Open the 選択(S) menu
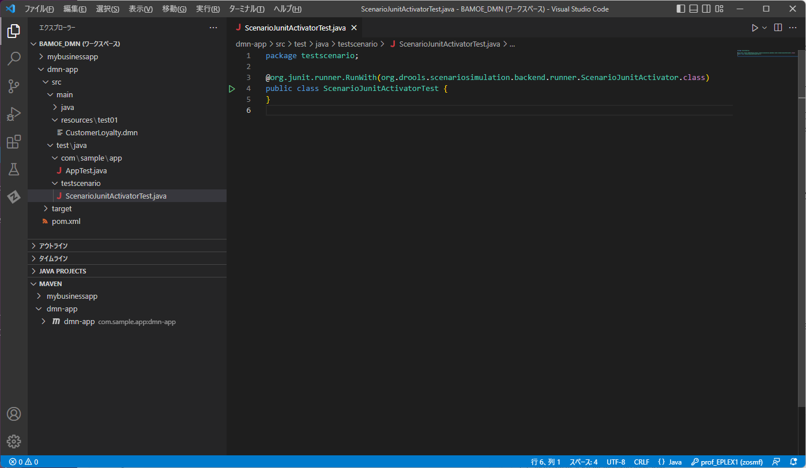Viewport: 806px width, 468px height. coord(108,9)
